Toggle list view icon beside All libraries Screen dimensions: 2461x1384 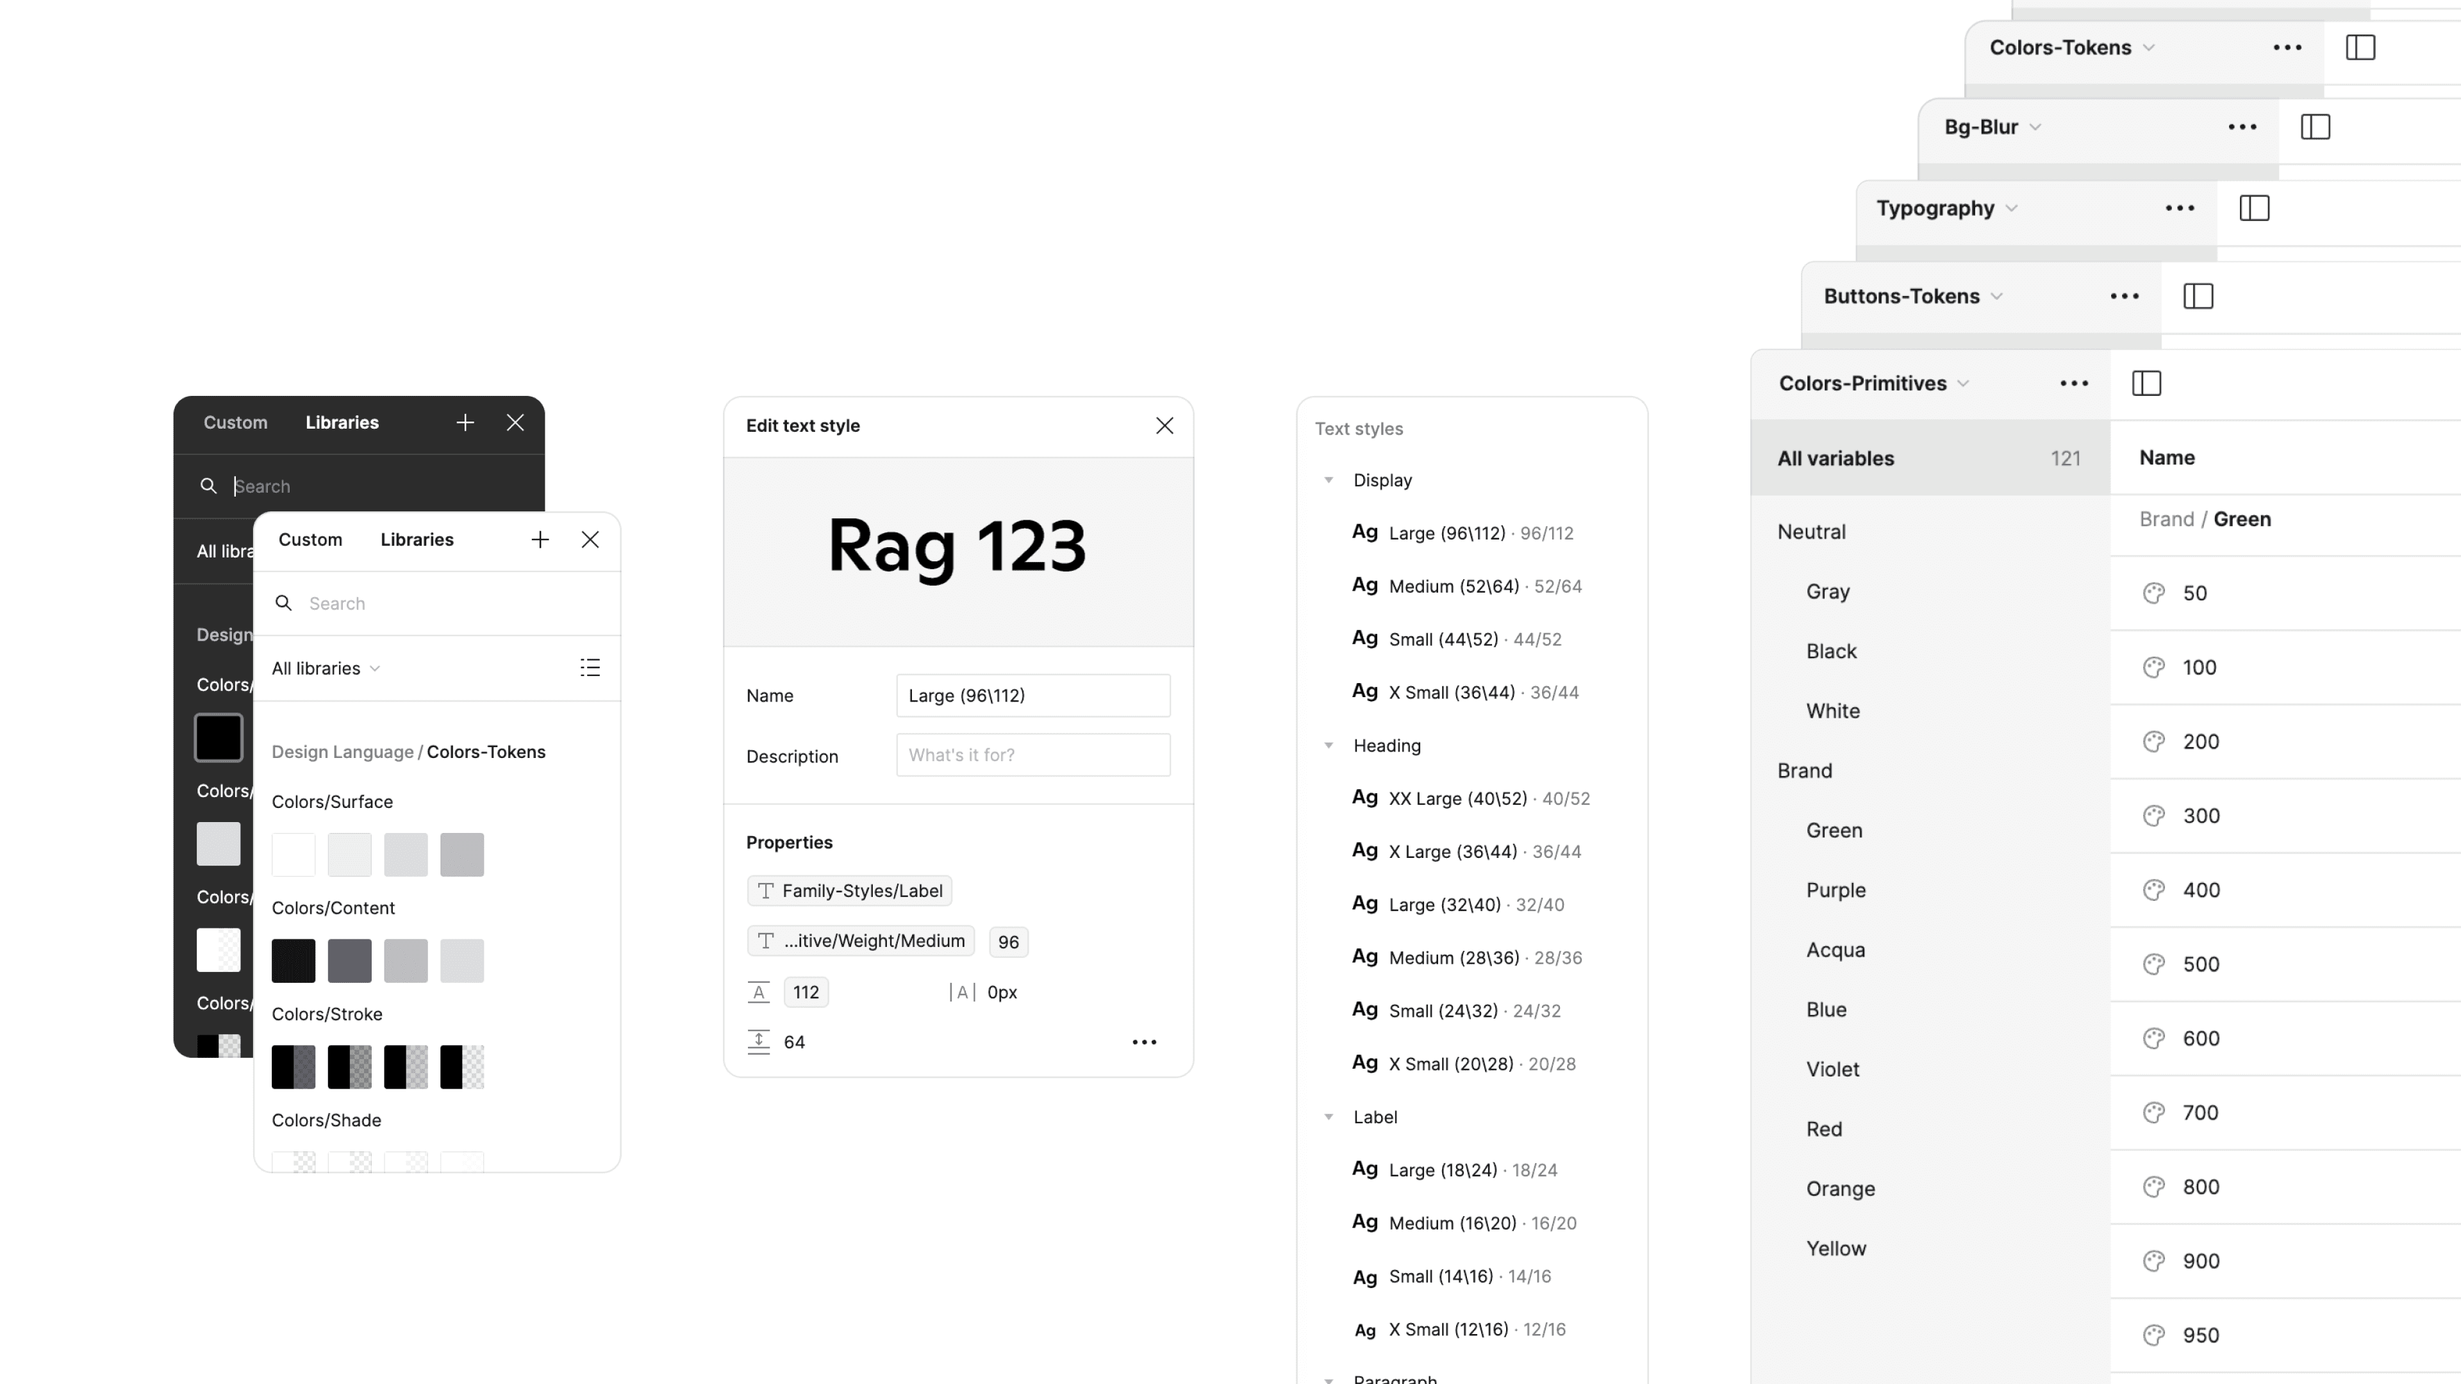pos(590,668)
